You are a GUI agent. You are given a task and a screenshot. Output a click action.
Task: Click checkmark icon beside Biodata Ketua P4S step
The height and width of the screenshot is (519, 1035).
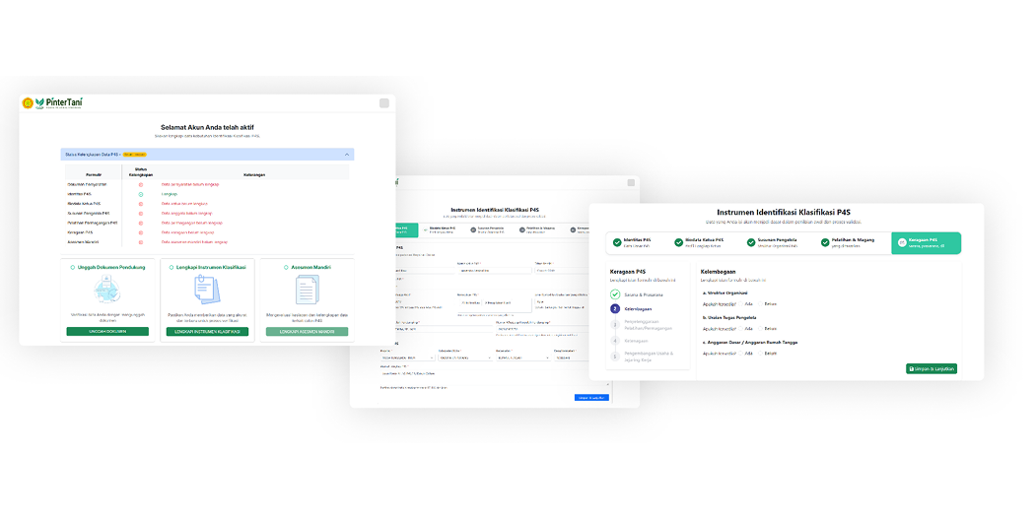(678, 242)
